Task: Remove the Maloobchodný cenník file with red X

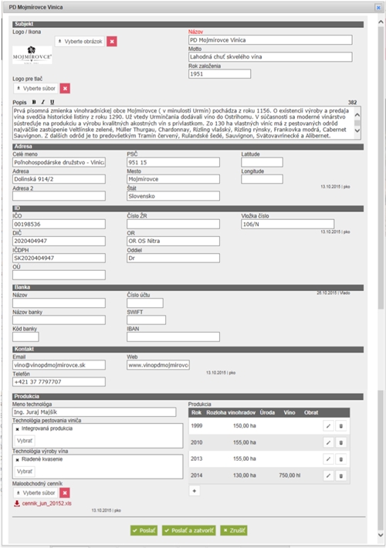Action: pyautogui.click(x=65, y=492)
